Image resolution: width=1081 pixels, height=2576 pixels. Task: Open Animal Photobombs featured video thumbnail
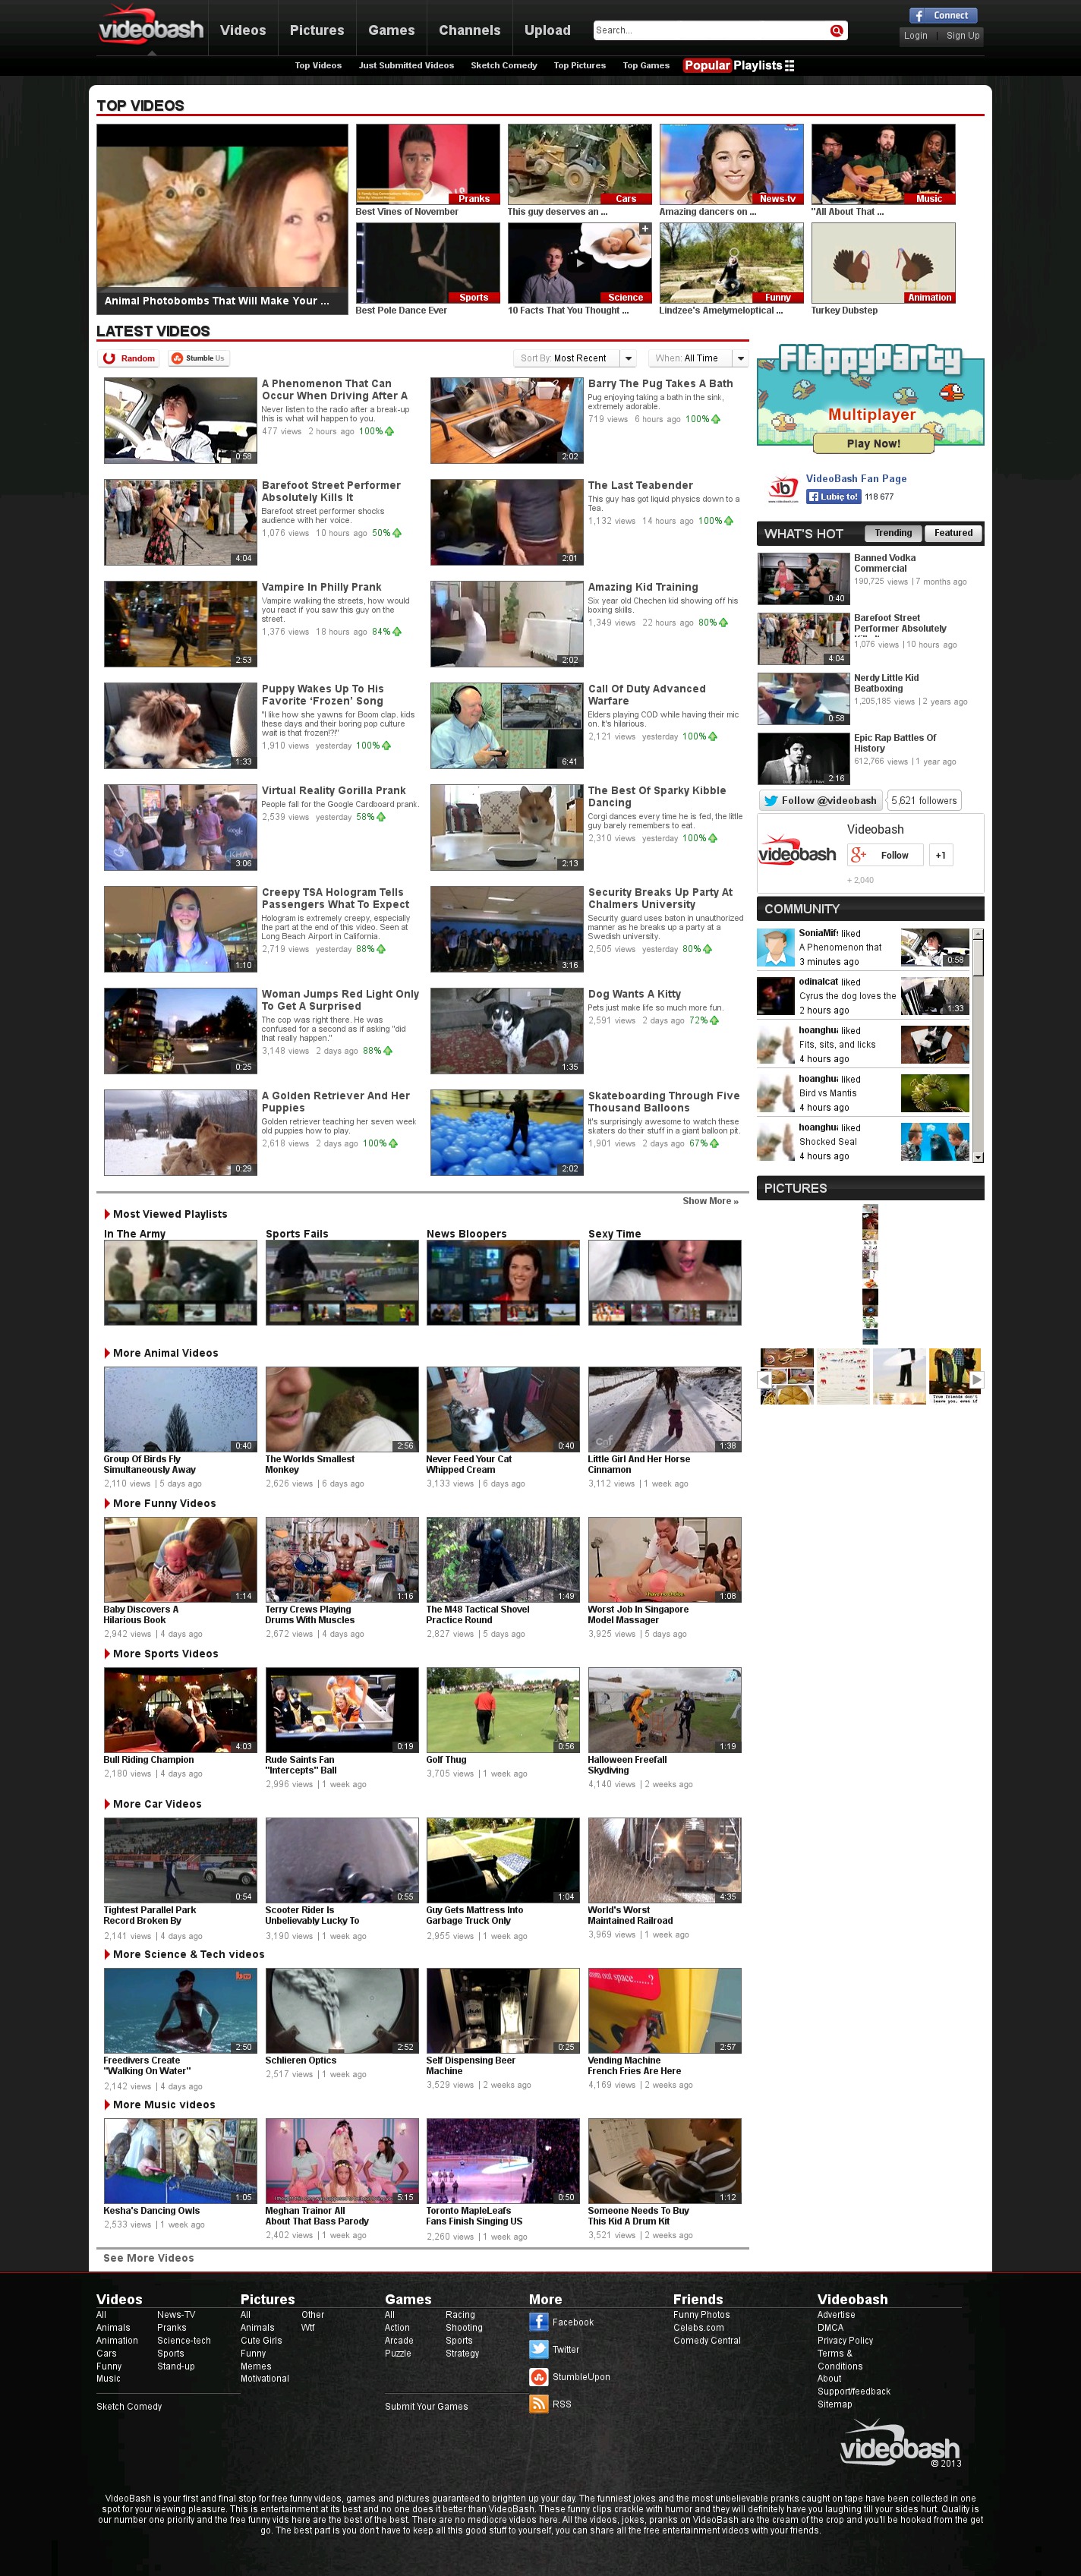point(222,219)
